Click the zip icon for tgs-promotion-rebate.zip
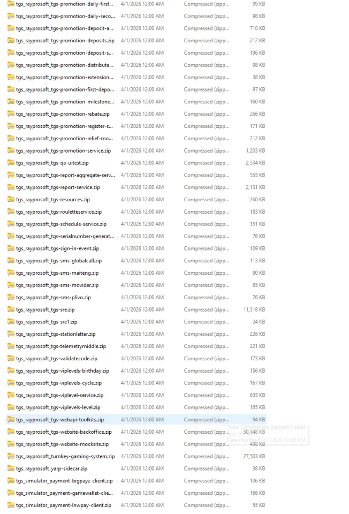This screenshot has height=514, width=349. coord(11,114)
